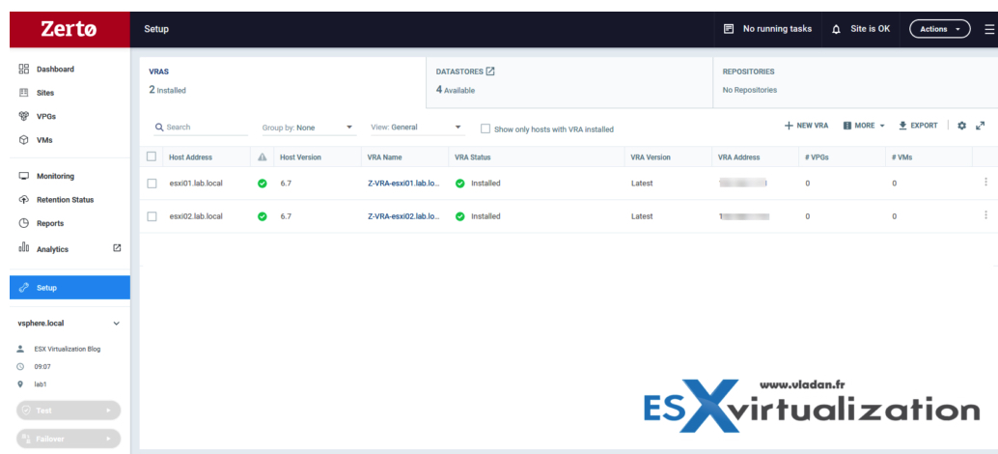The width and height of the screenshot is (998, 454).
Task: Select the DATASTORES tab
Action: pyautogui.click(x=569, y=81)
